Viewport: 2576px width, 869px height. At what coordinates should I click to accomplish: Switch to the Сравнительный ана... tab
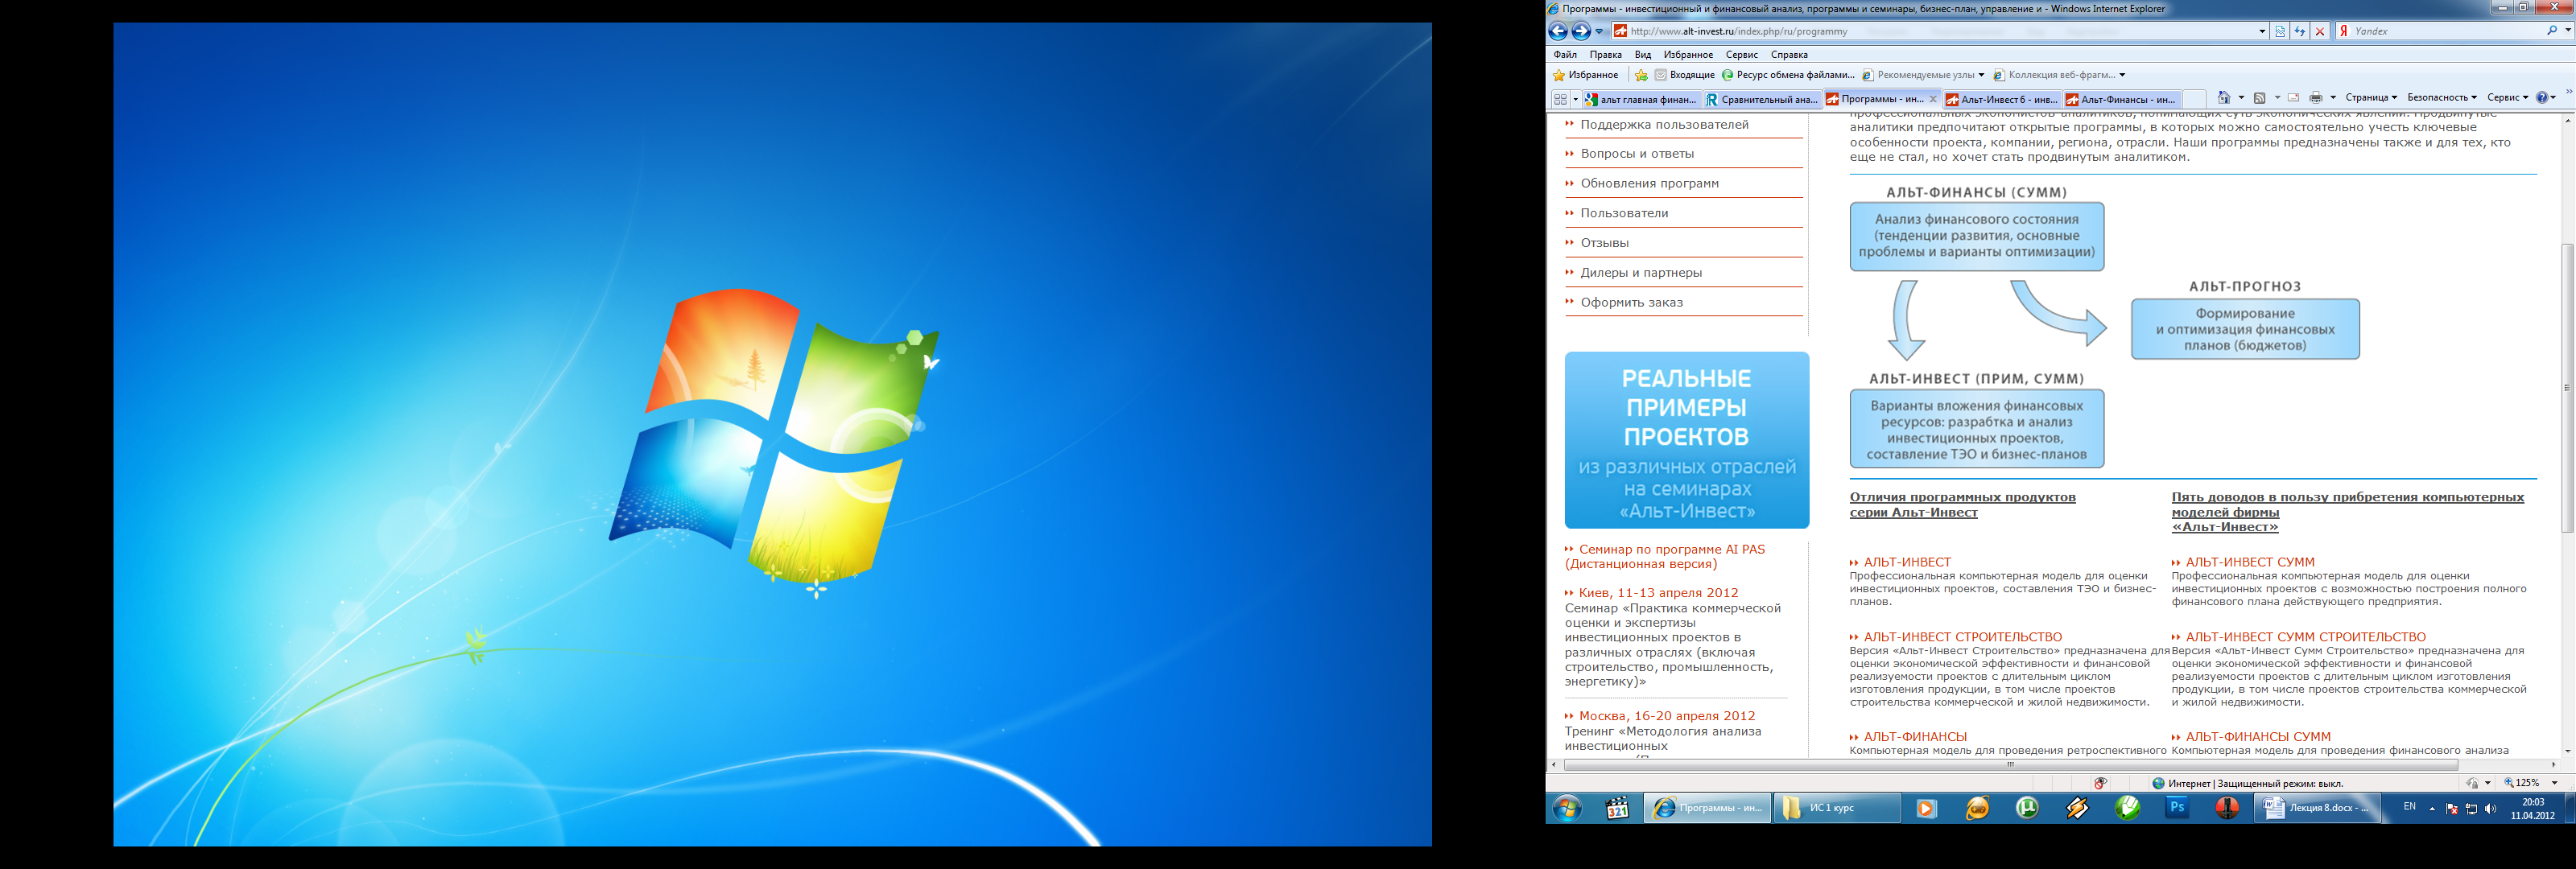(x=1761, y=99)
